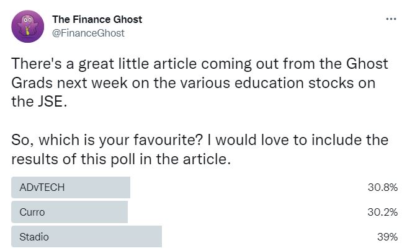Visit the @FinanceGhost handle link
The height and width of the screenshot is (251, 407).
88,33
